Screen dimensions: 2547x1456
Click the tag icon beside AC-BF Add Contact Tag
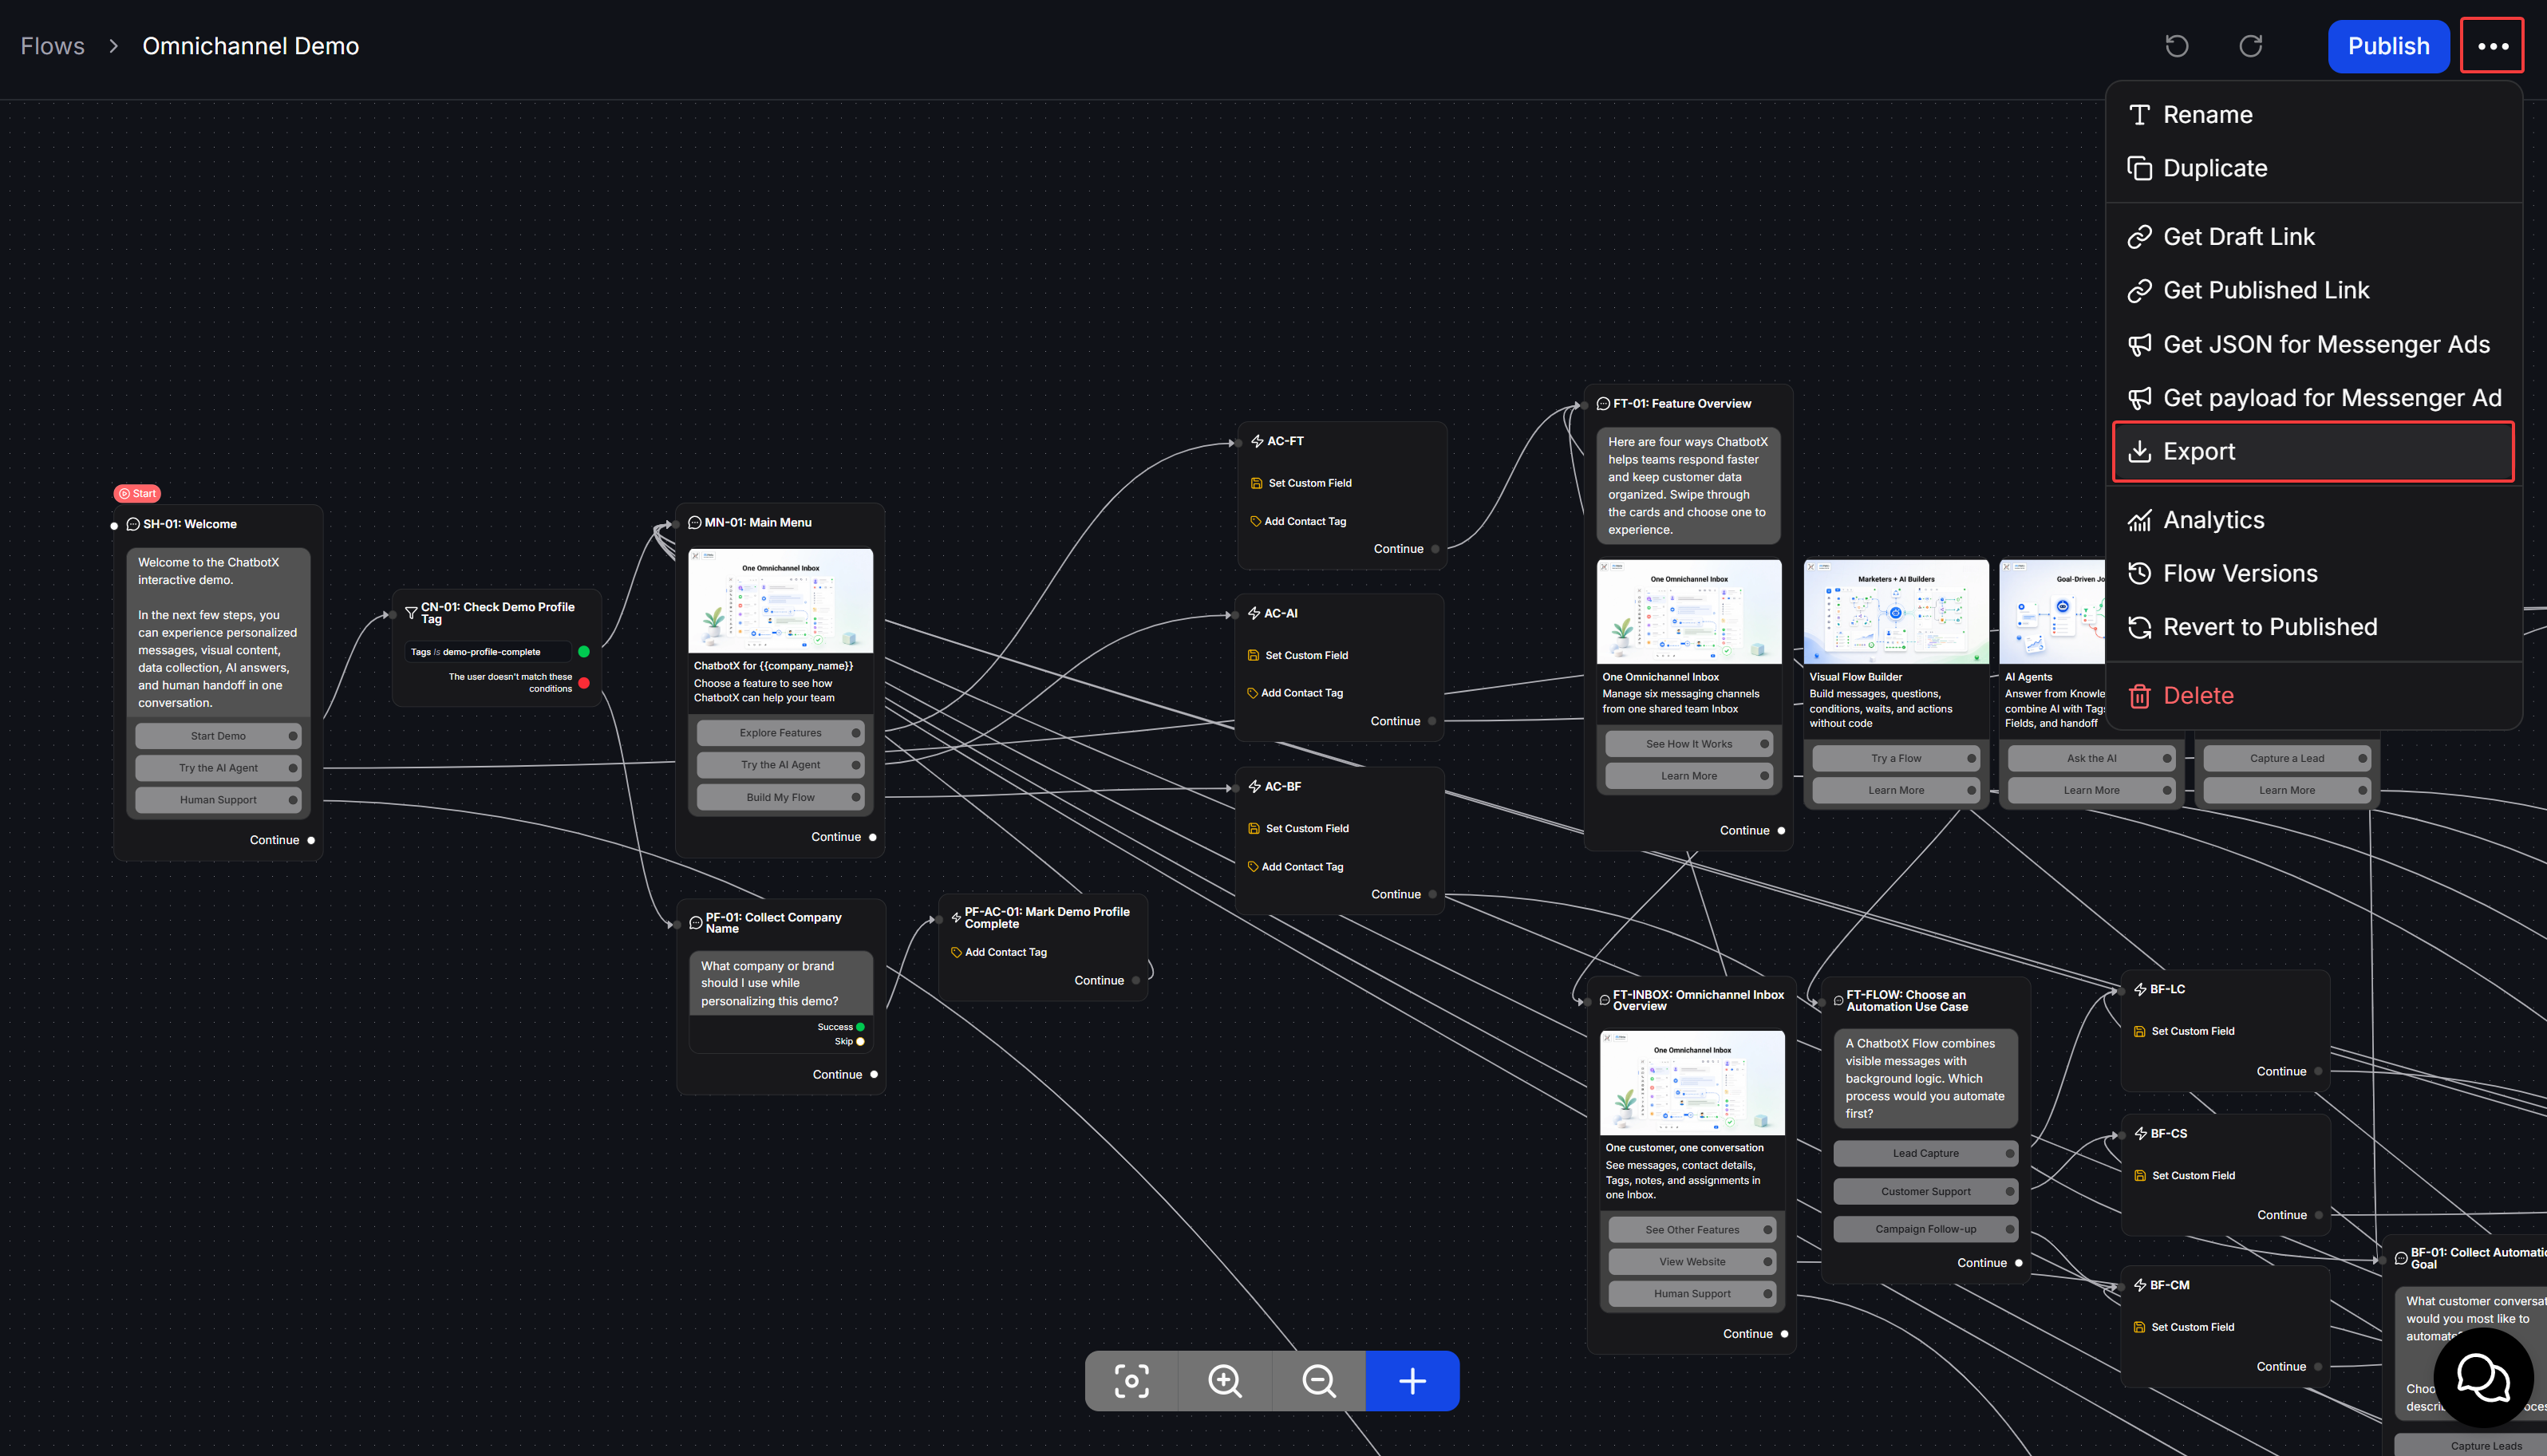pyautogui.click(x=1252, y=866)
